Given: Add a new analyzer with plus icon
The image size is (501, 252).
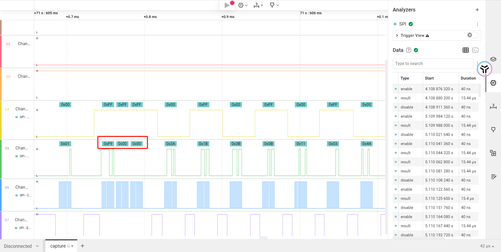Looking at the screenshot, I should point(477,10).
